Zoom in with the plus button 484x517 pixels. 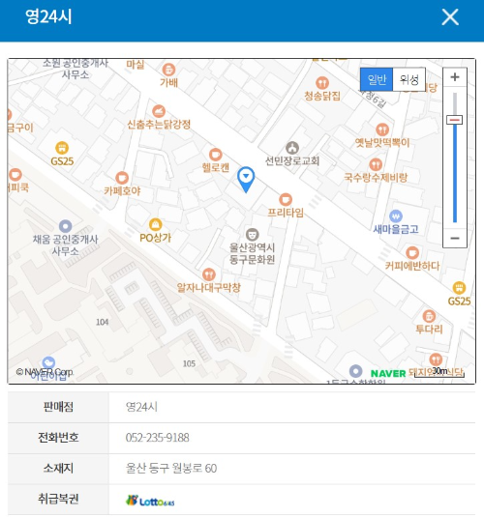pyautogui.click(x=455, y=77)
